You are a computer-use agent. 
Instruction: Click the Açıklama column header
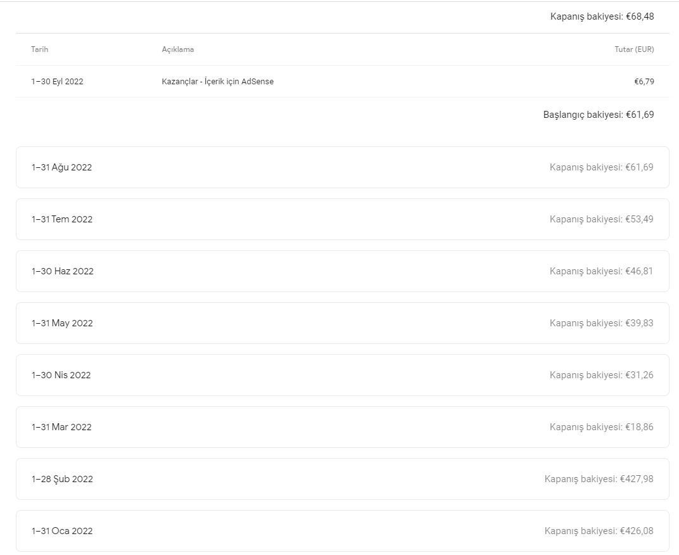click(177, 49)
